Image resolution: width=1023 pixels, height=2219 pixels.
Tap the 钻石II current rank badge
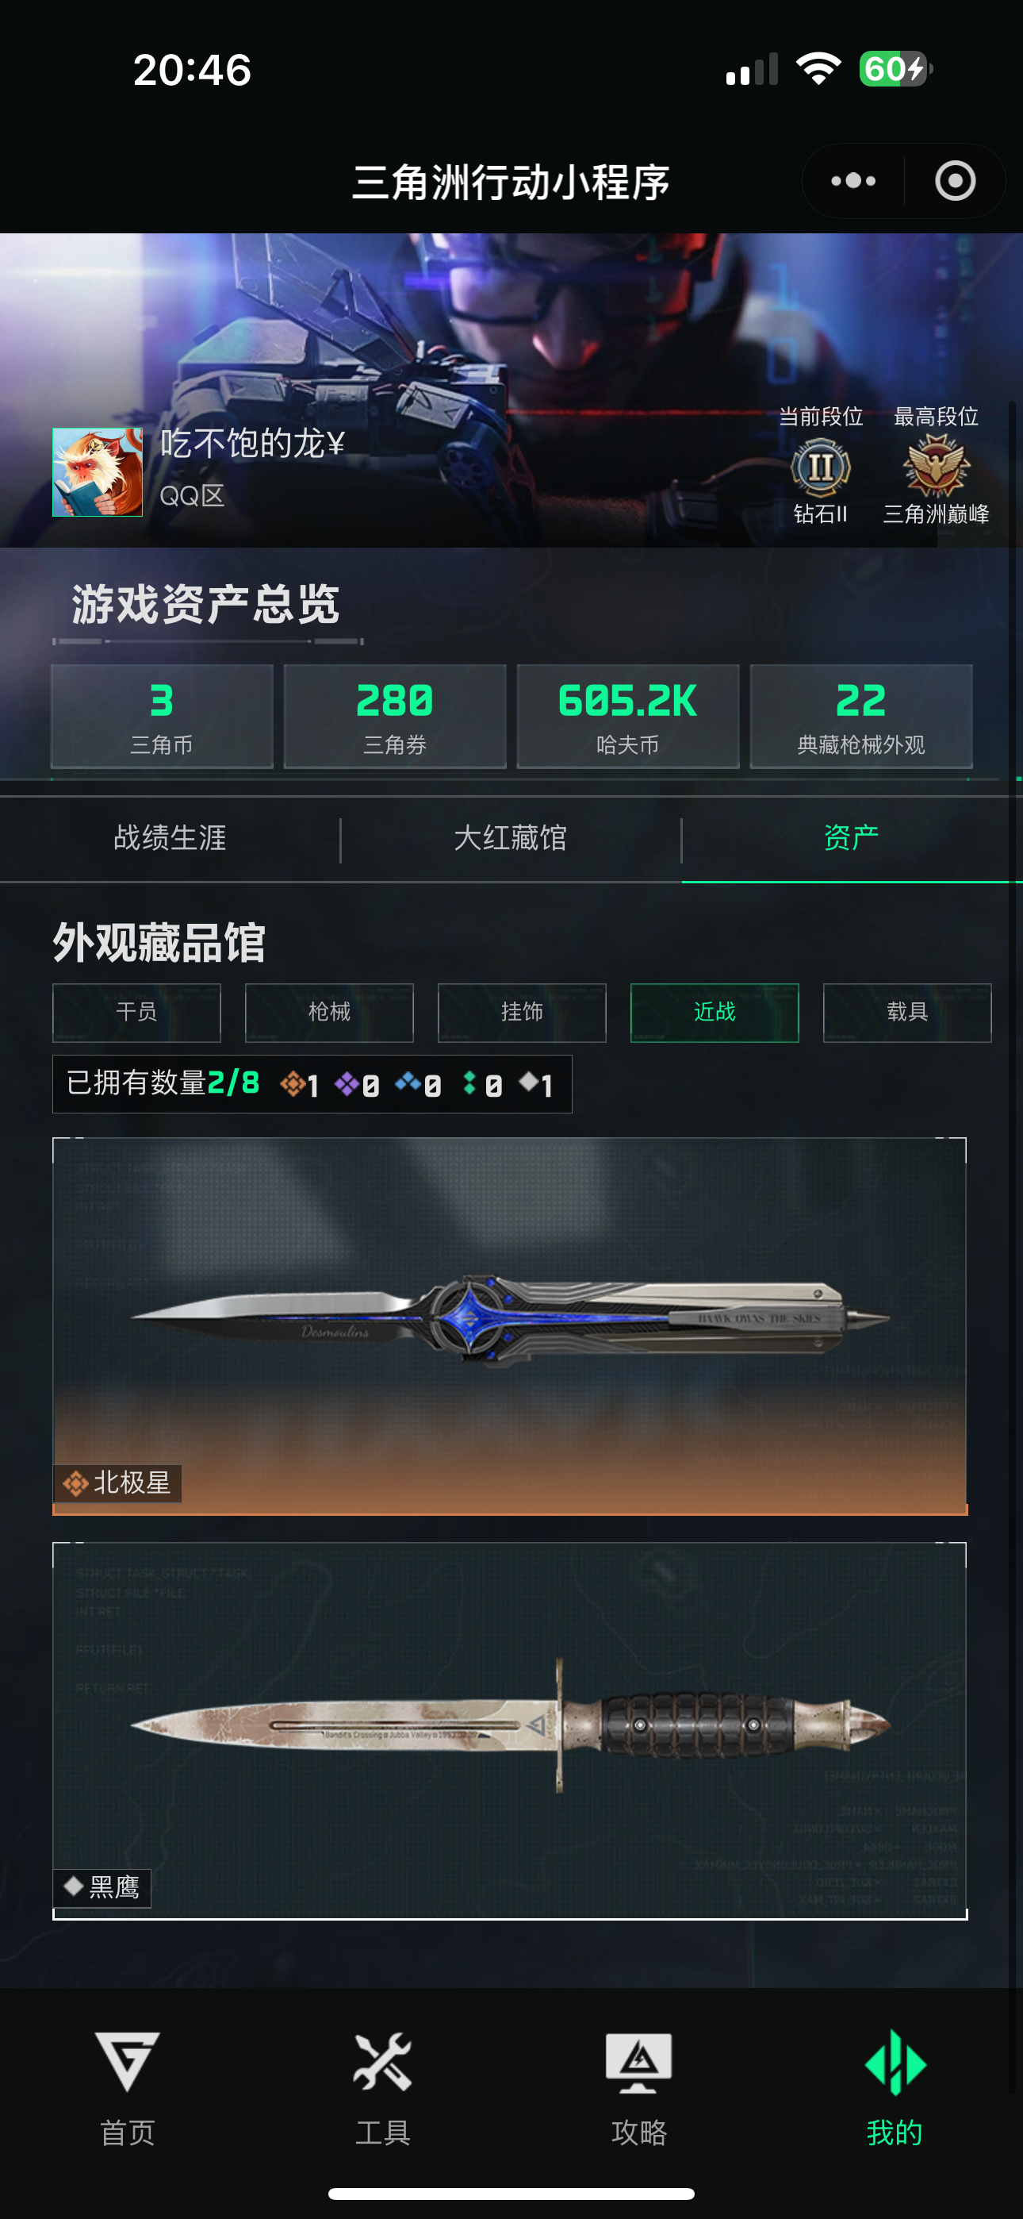tap(821, 467)
